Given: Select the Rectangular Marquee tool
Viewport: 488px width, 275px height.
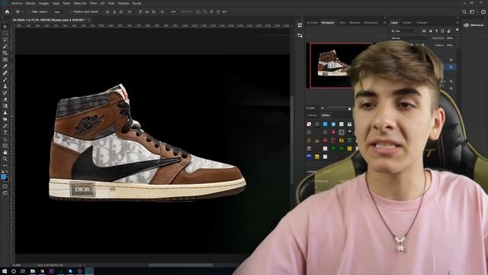Looking at the screenshot, I should pyautogui.click(x=5, y=34).
